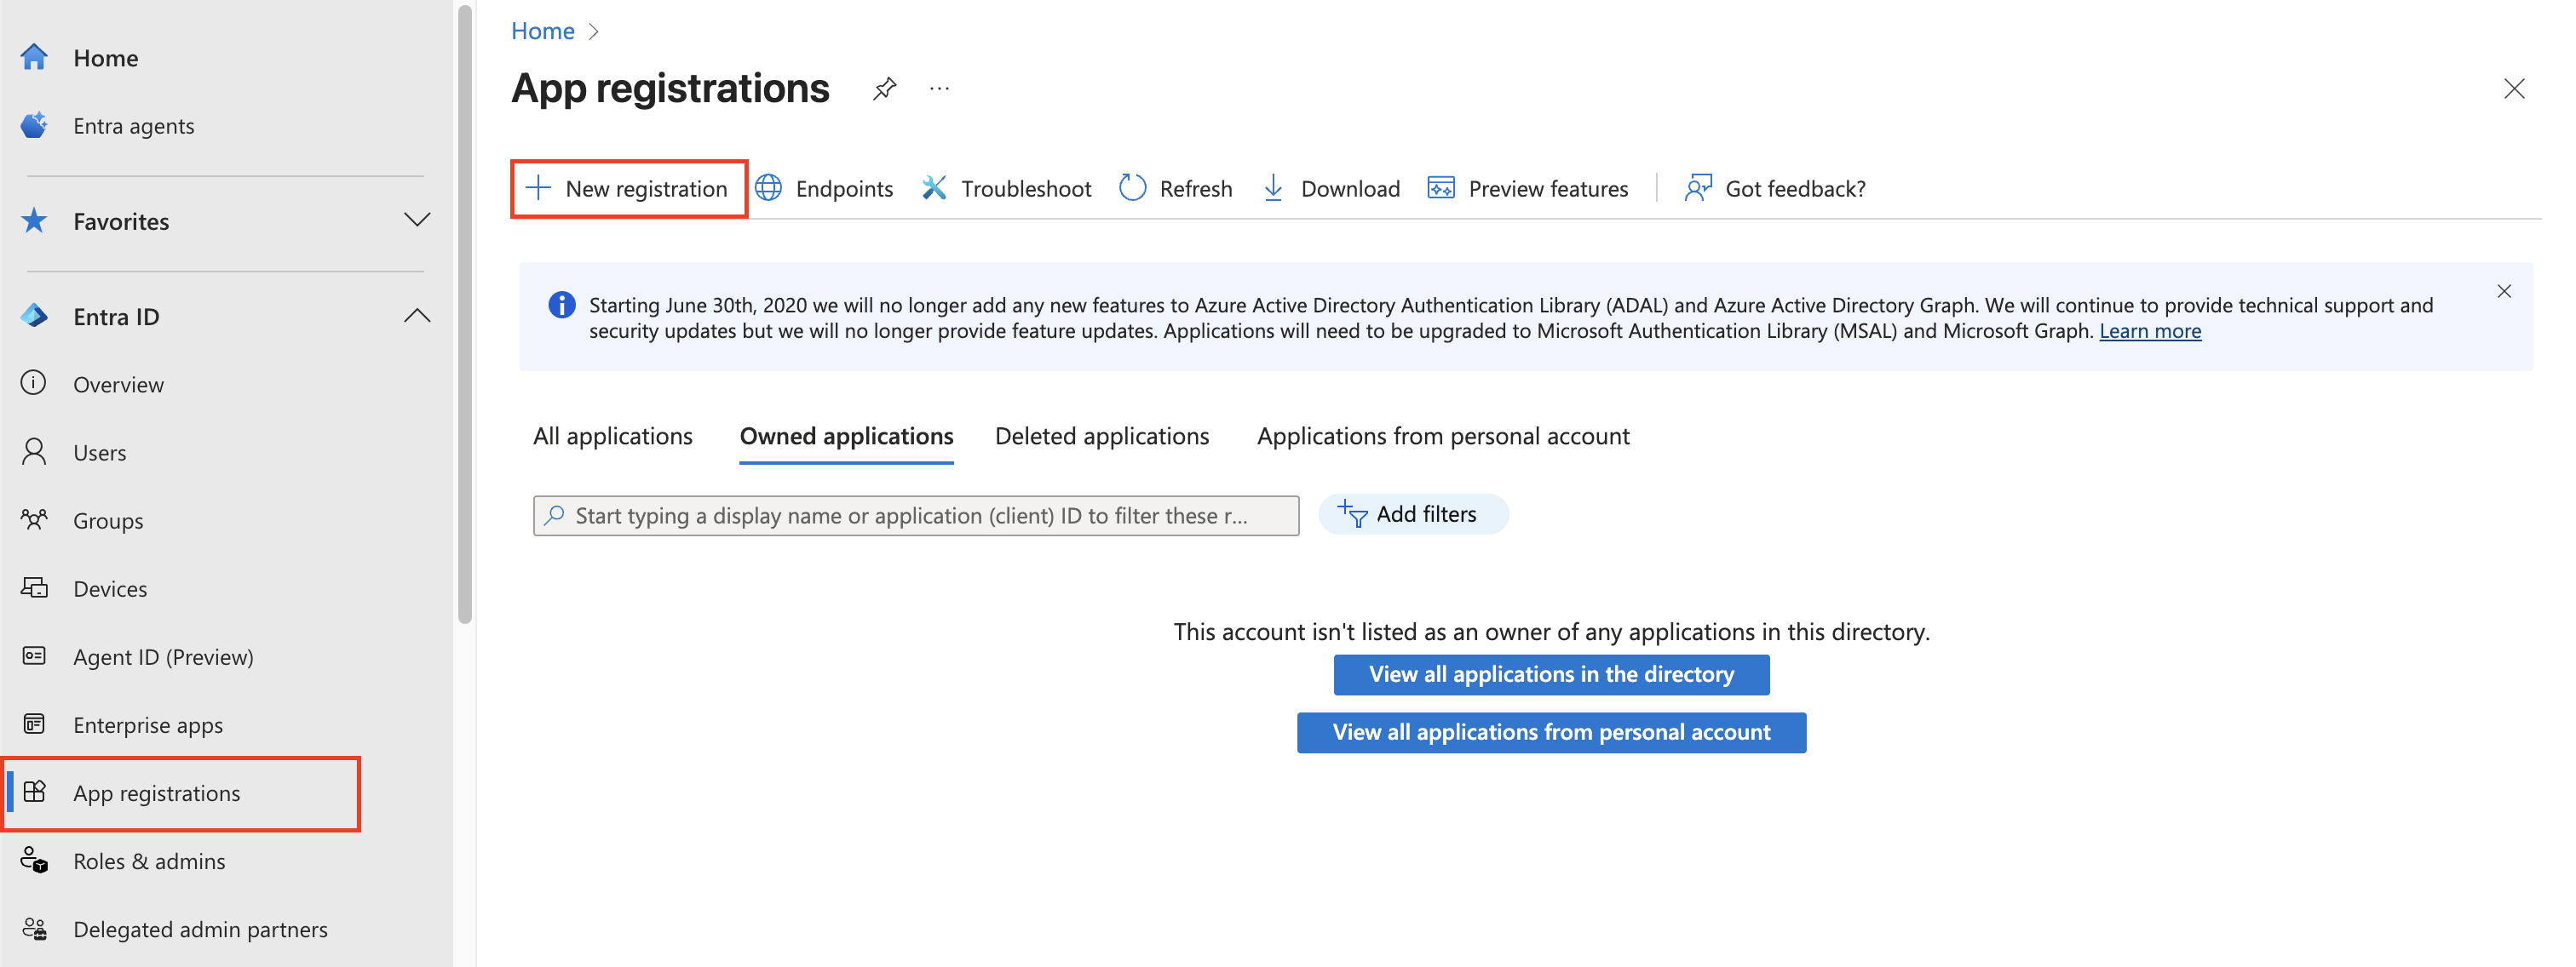
Task: Select Groups in the sidebar
Action: pyautogui.click(x=107, y=519)
